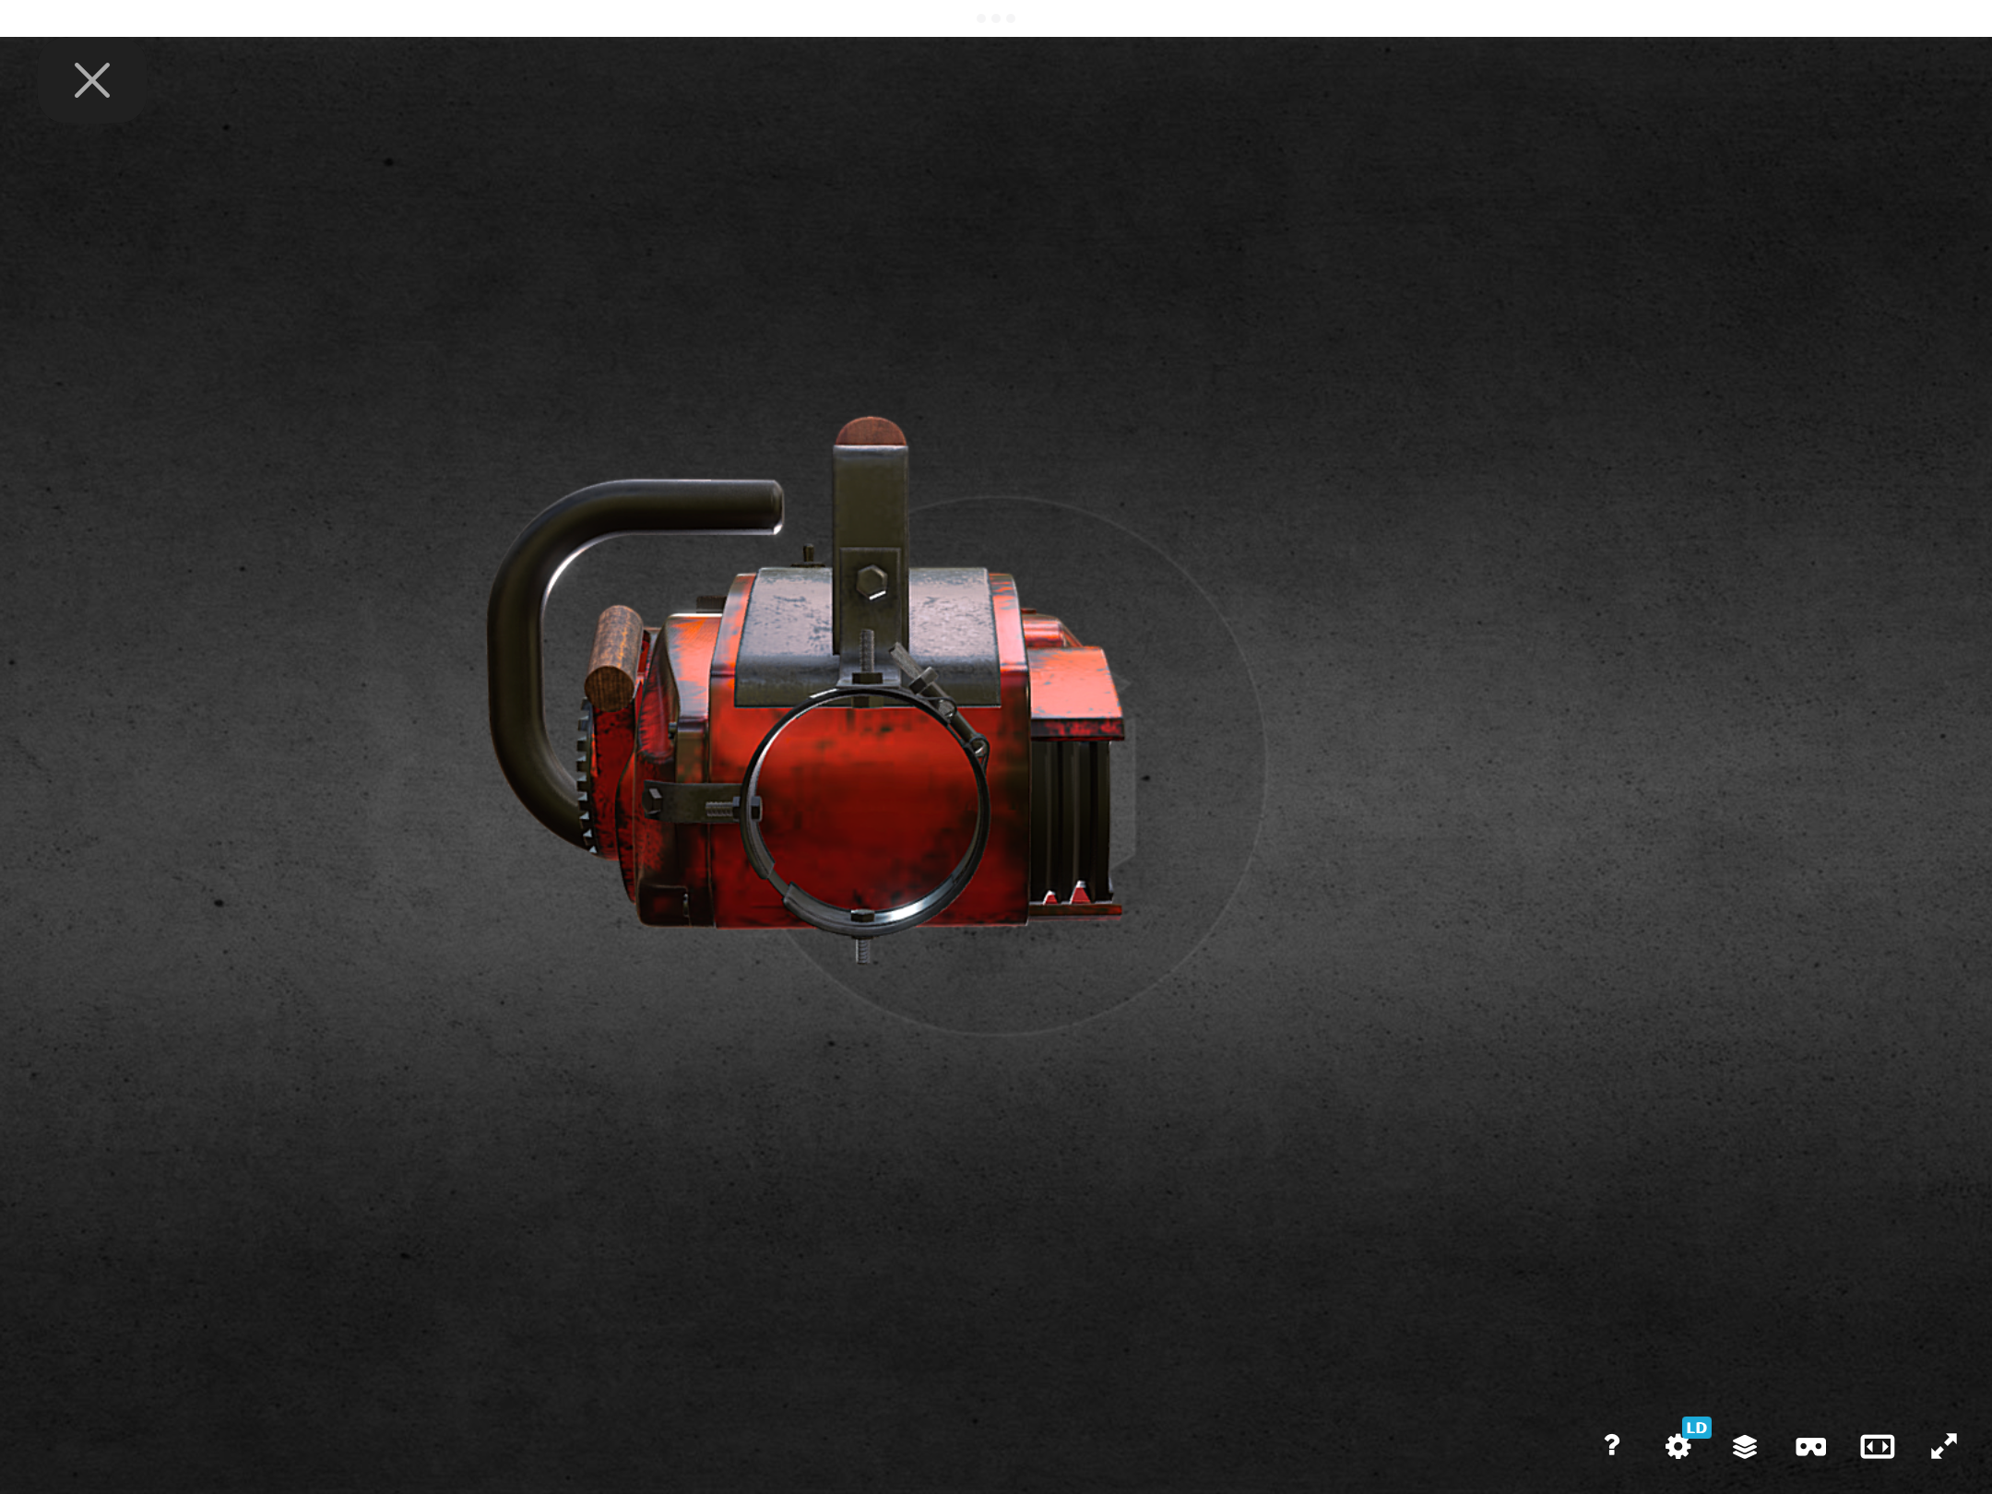The width and height of the screenshot is (1992, 1494).
Task: Enter VR mode with headset icon
Action: pos(1810,1446)
